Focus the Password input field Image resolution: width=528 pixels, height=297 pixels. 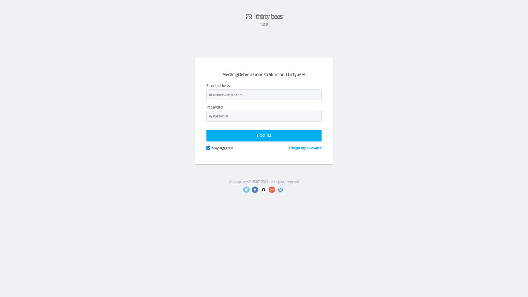point(264,116)
